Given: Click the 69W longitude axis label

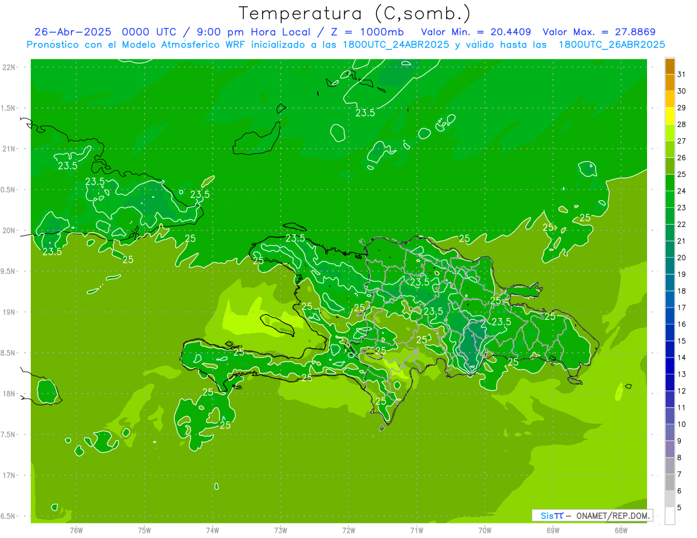Looking at the screenshot, I should pos(553,530).
